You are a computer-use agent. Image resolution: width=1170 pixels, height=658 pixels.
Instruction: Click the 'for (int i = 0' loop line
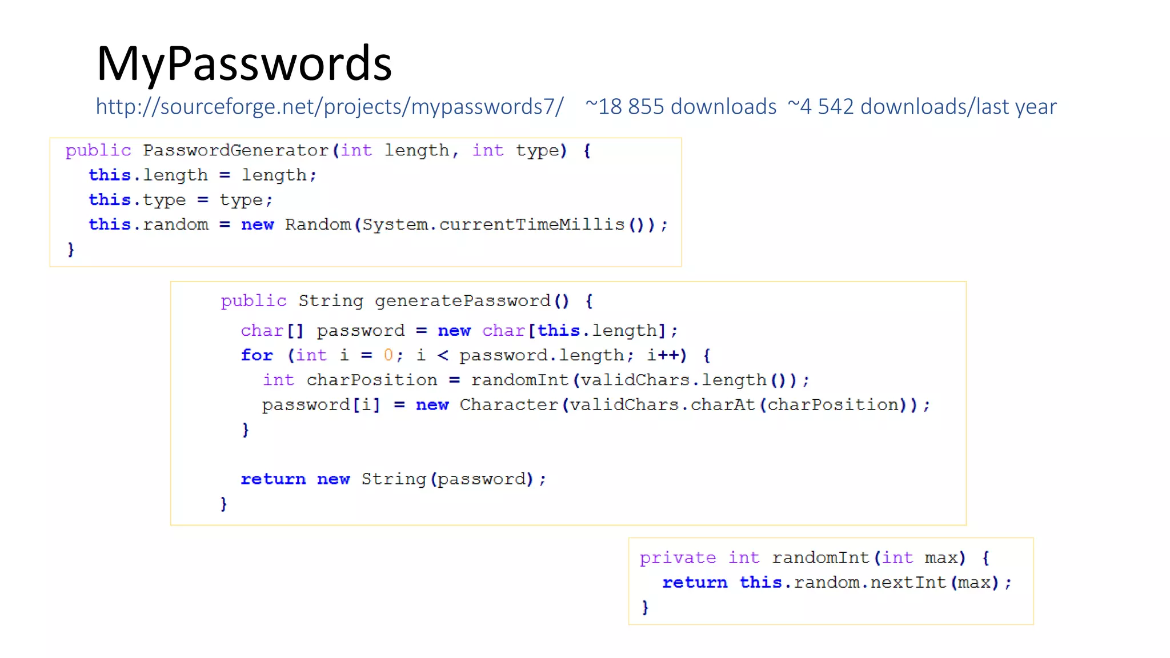(x=476, y=355)
